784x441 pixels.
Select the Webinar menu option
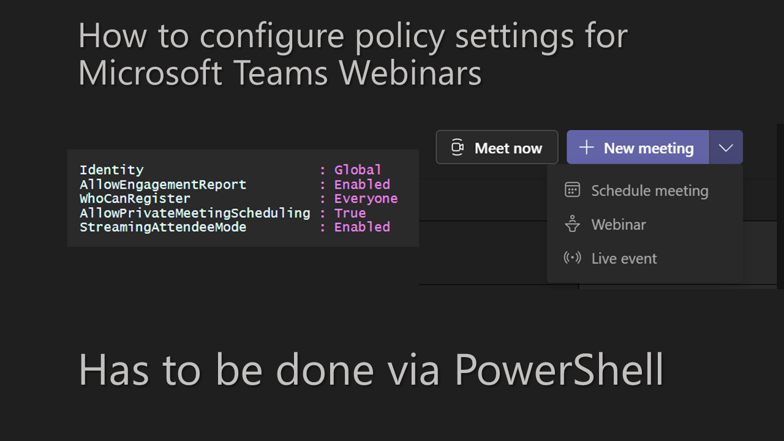pos(619,225)
